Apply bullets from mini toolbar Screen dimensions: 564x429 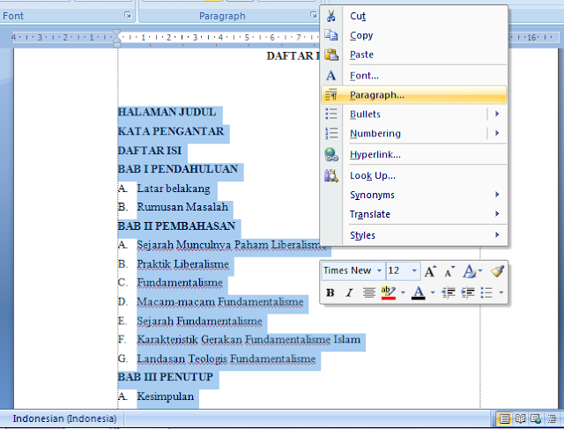pyautogui.click(x=486, y=292)
